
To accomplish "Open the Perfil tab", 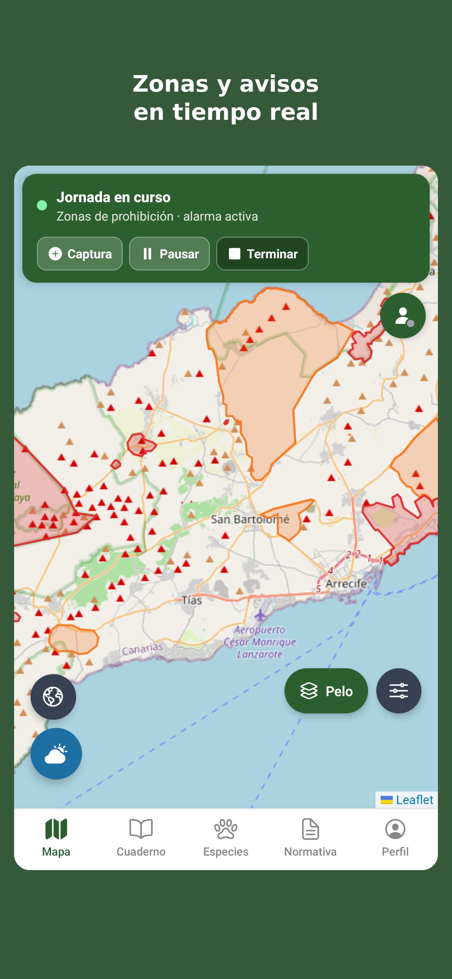I will pos(395,838).
